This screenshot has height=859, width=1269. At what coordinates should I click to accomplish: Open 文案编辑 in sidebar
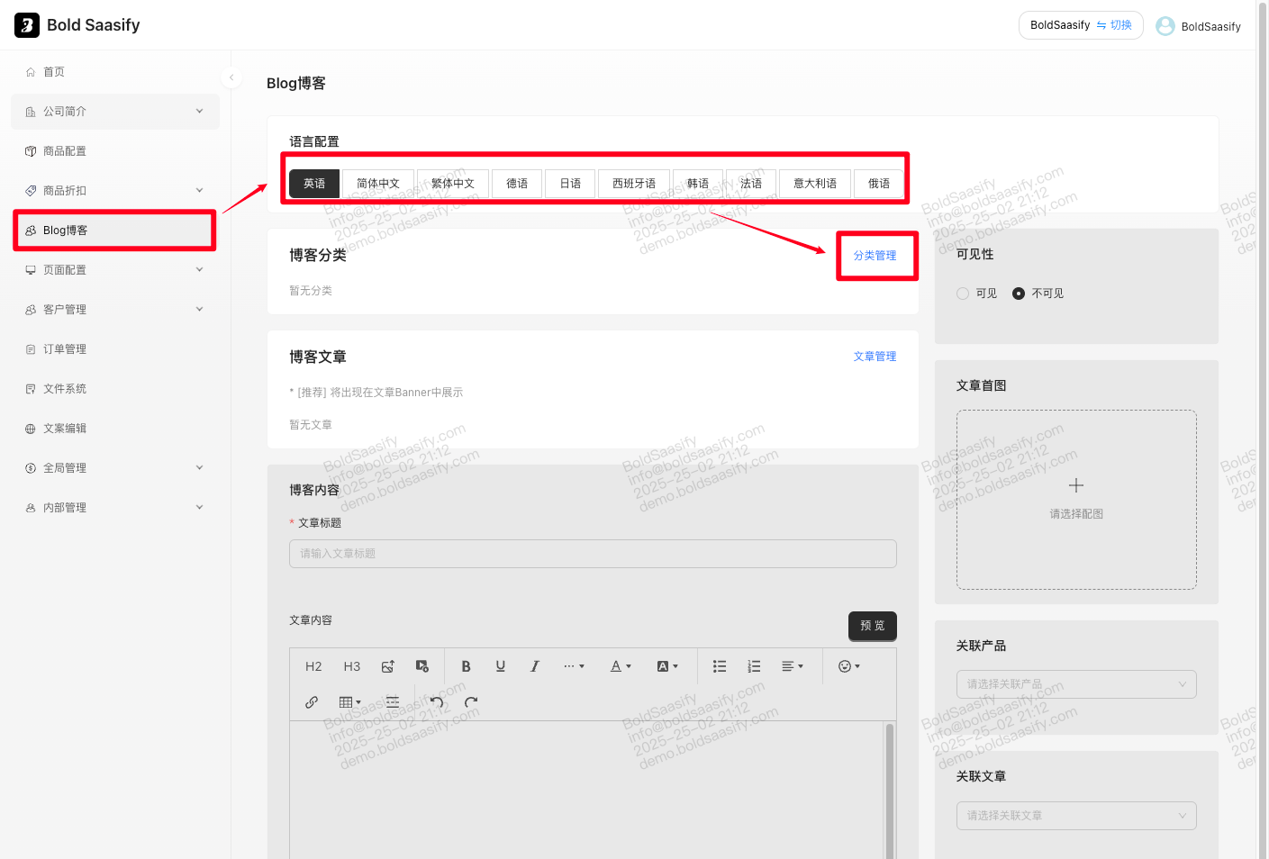click(x=115, y=429)
